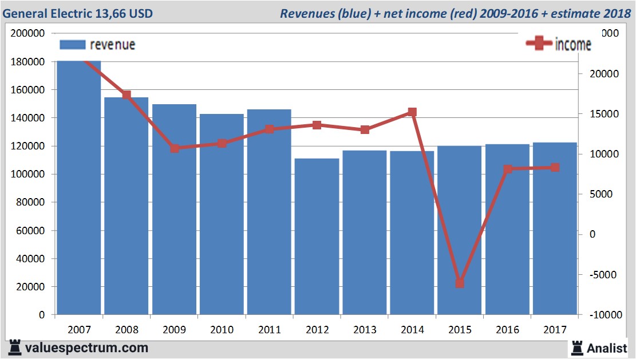Click the income legend text label

pyautogui.click(x=572, y=45)
